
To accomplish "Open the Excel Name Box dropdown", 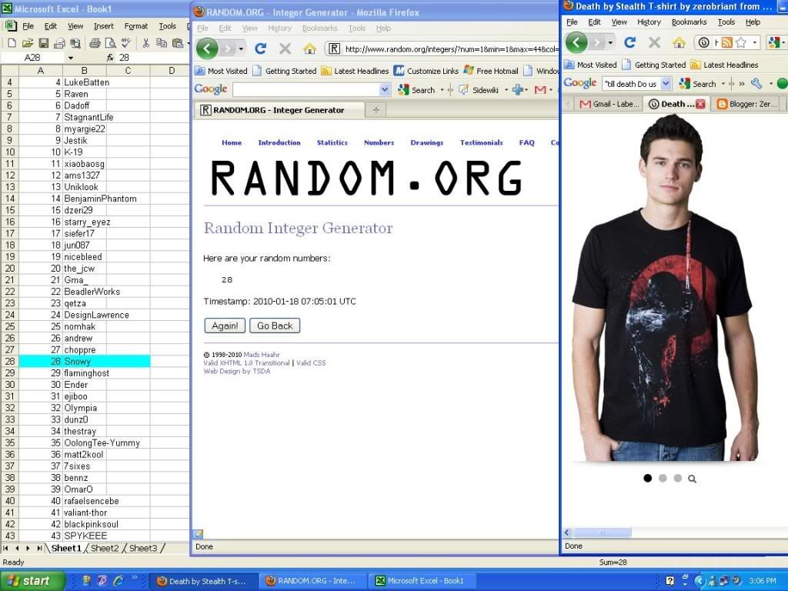I will 70,58.
